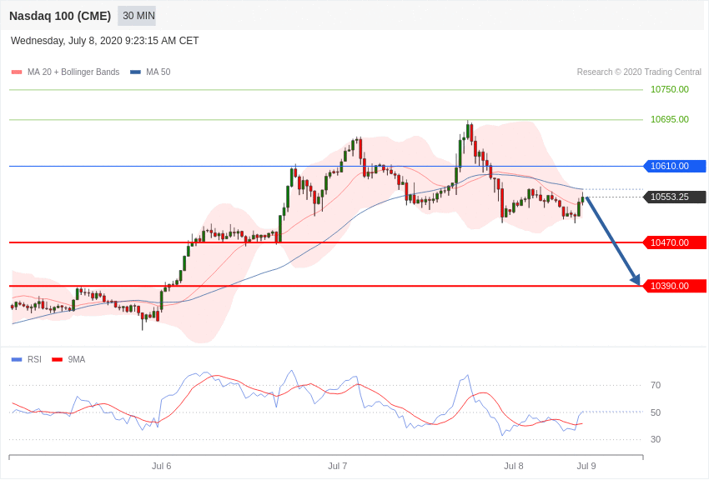Click the Nasdaq 100 (CME) title
Viewport: 709px width, 480px height.
tap(60, 16)
